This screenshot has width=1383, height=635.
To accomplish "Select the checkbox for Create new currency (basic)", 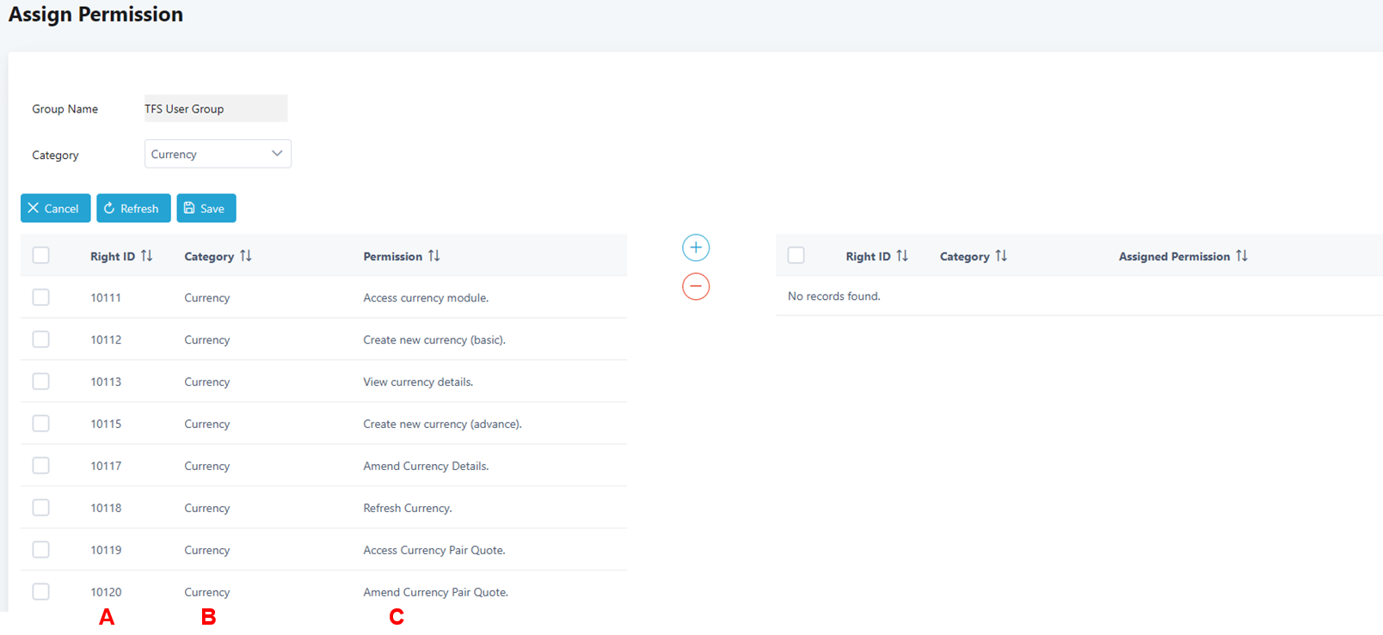I will 40,339.
